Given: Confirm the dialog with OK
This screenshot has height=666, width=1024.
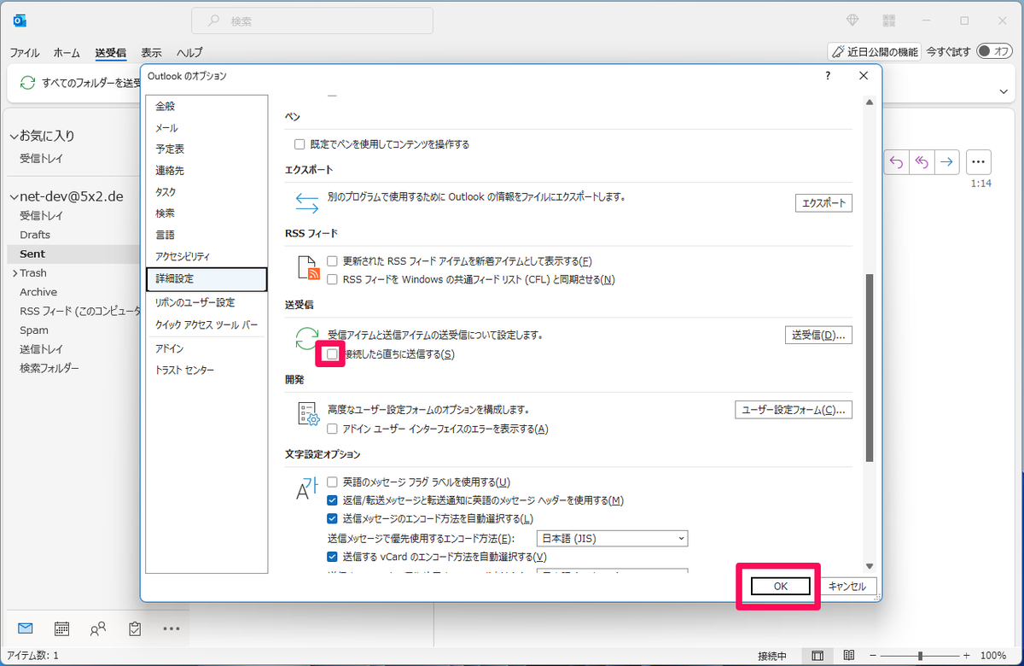Looking at the screenshot, I should click(780, 586).
